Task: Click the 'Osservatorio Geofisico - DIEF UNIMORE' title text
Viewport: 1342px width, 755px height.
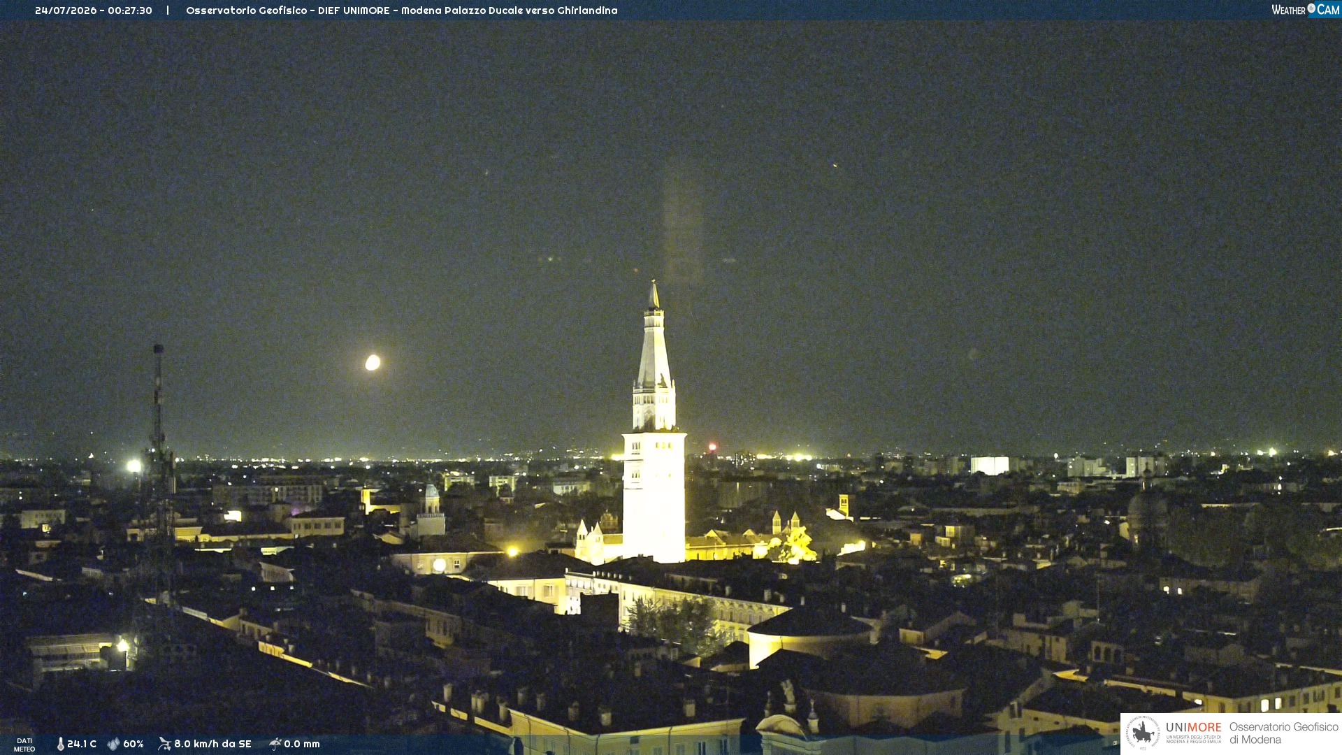Action: pos(288,10)
